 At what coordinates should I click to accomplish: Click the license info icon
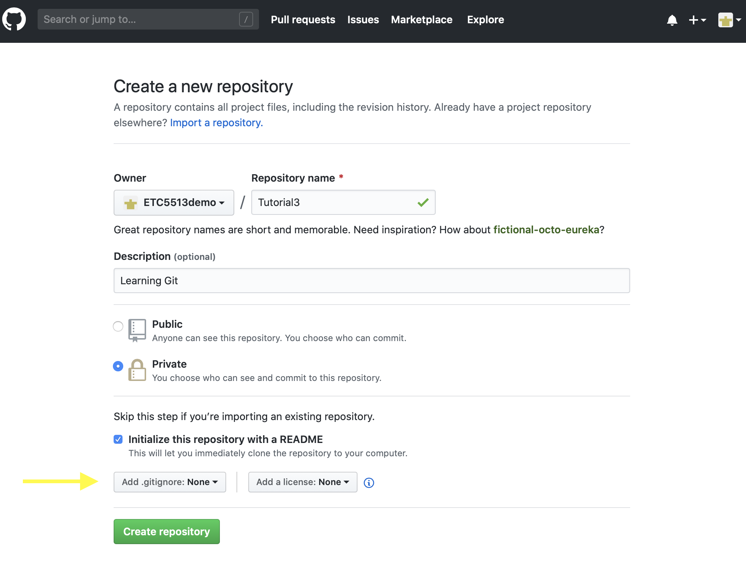[369, 482]
